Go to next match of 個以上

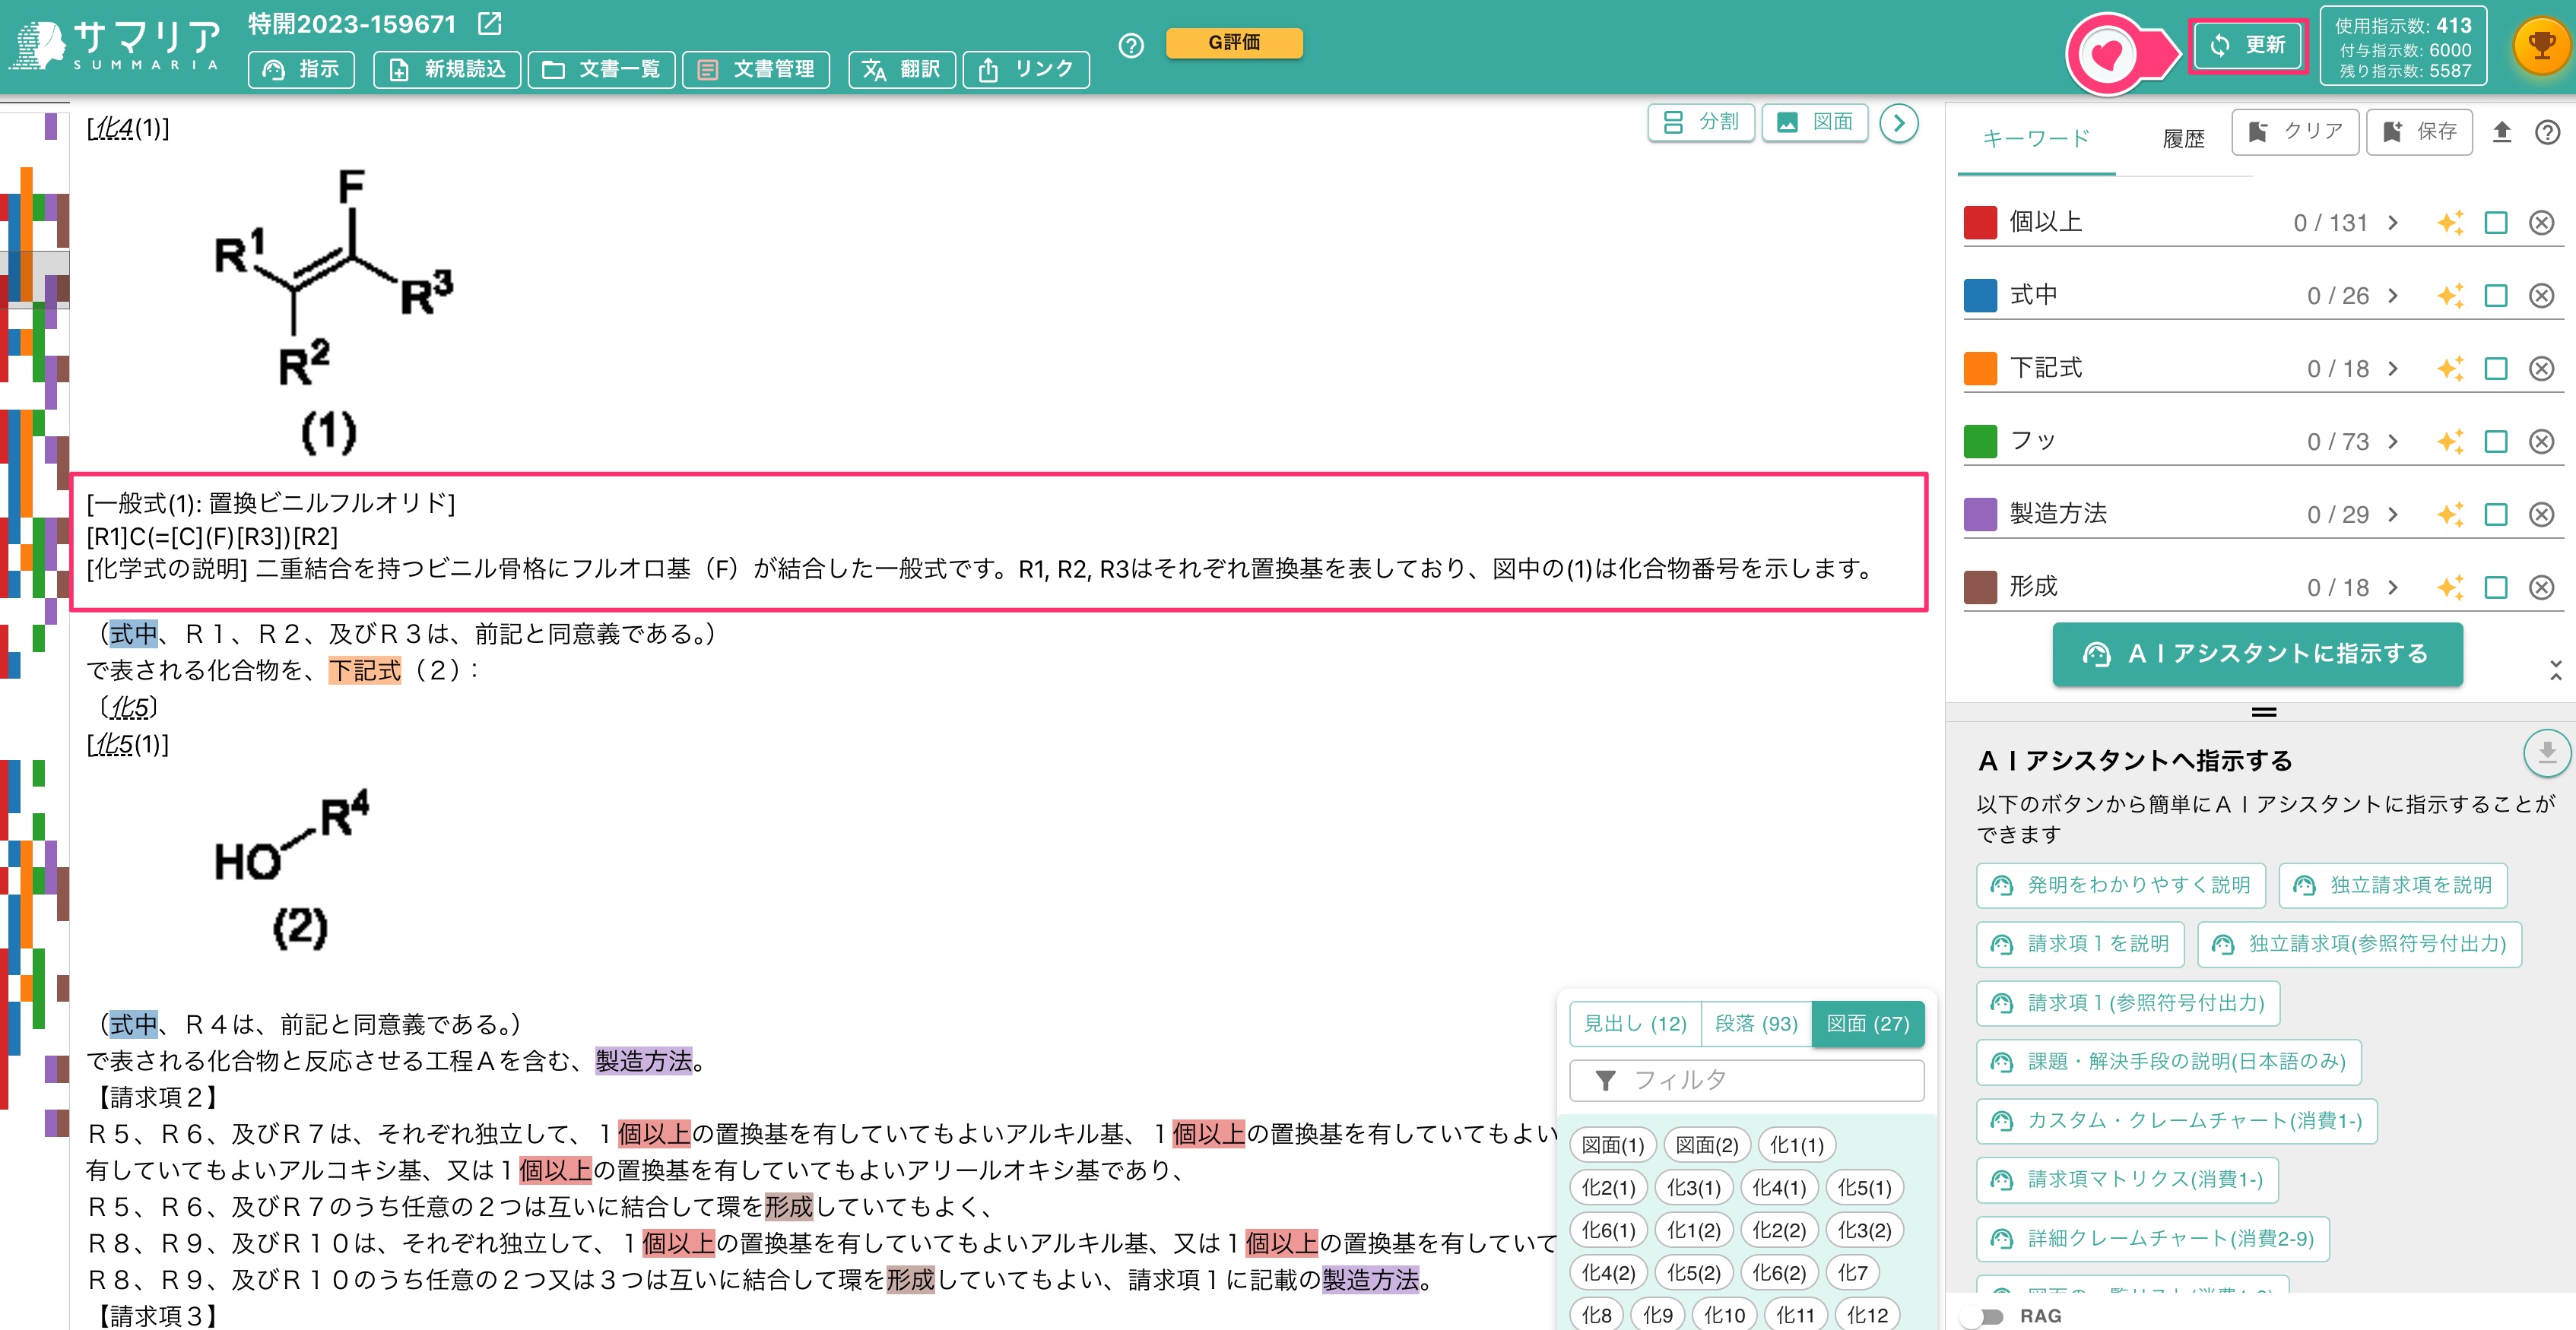(x=2393, y=223)
